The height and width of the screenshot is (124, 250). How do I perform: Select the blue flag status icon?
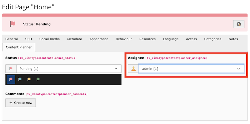[x=20, y=80]
